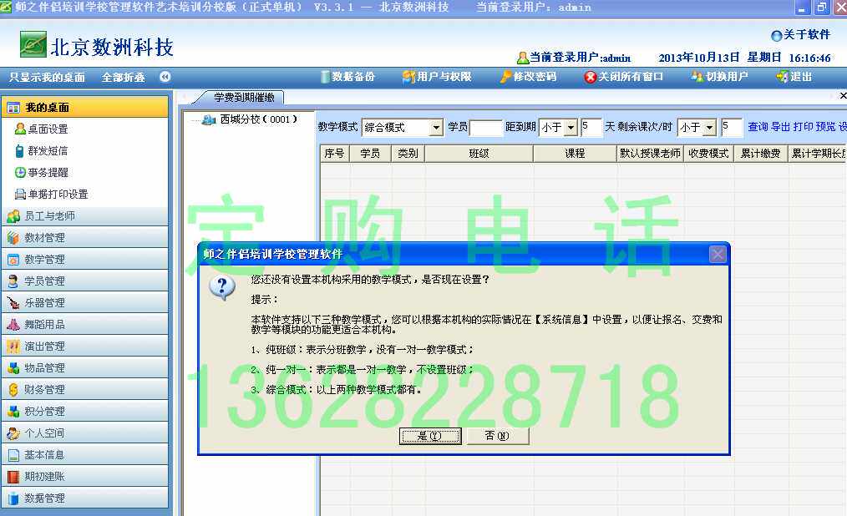
Task: Click the 预览 link
Action: [x=826, y=127]
